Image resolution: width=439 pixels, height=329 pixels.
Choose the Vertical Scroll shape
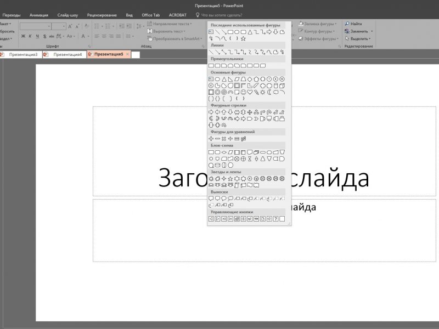[237, 185]
